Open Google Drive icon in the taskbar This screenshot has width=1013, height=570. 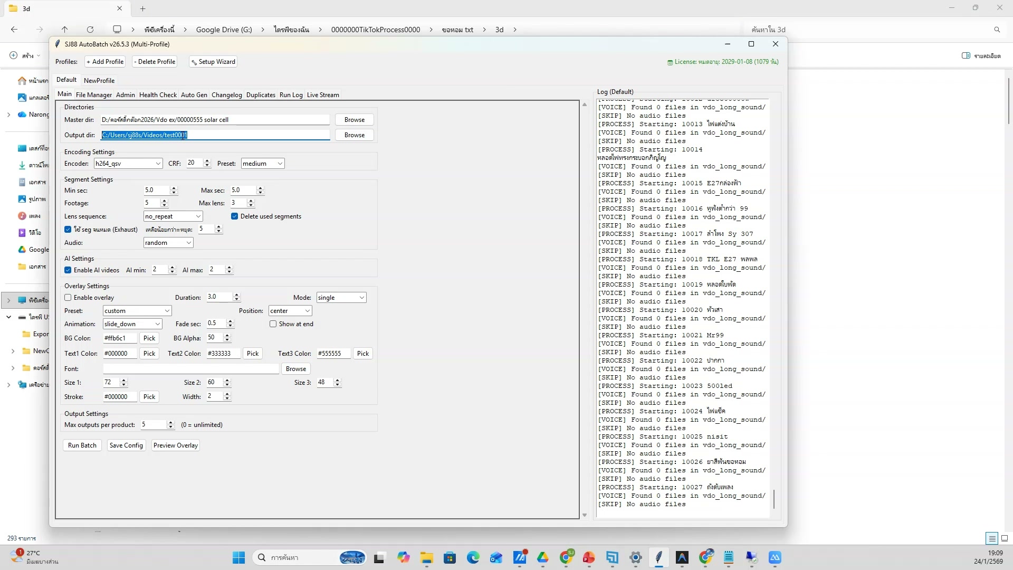543,557
